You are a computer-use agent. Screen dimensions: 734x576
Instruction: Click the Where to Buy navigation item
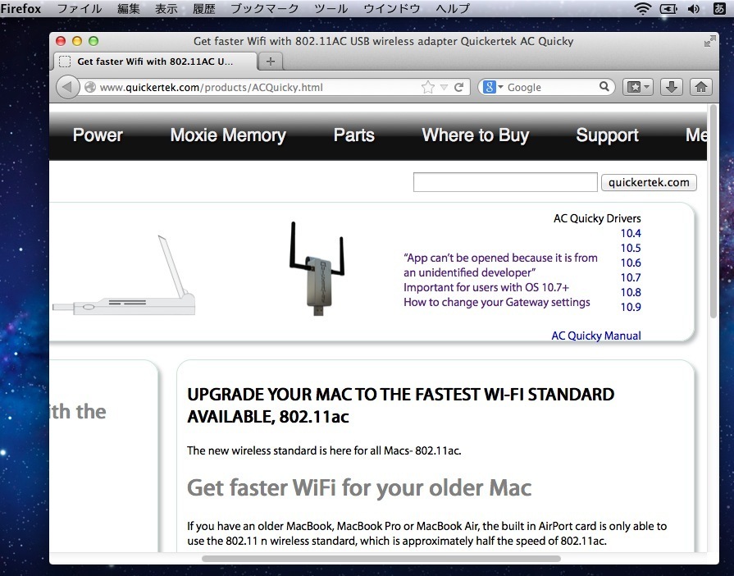[475, 135]
